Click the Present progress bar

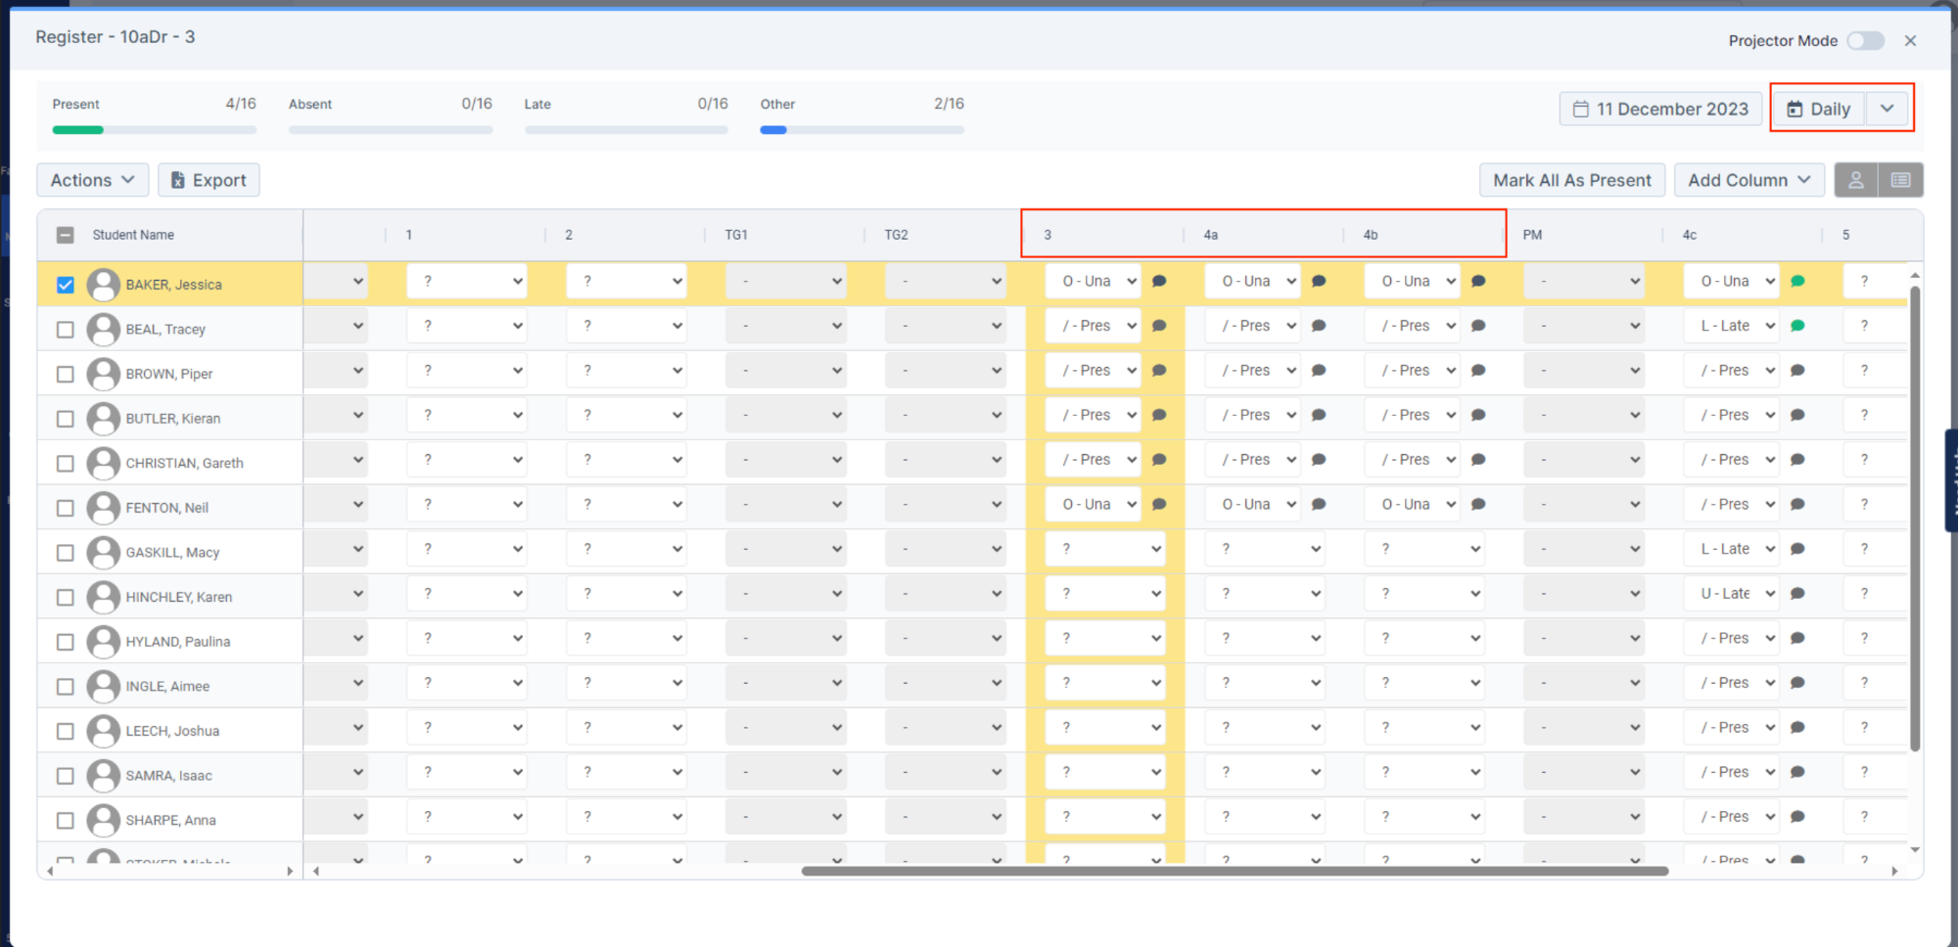(x=154, y=129)
